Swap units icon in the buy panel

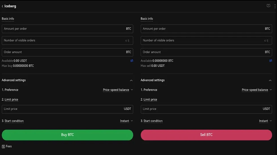click(x=132, y=61)
